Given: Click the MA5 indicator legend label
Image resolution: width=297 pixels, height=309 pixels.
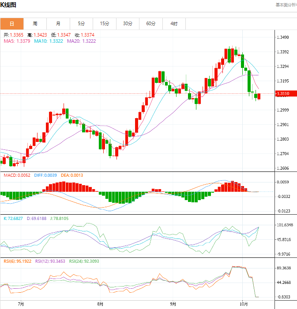Looking at the screenshot, I should click(17, 41).
